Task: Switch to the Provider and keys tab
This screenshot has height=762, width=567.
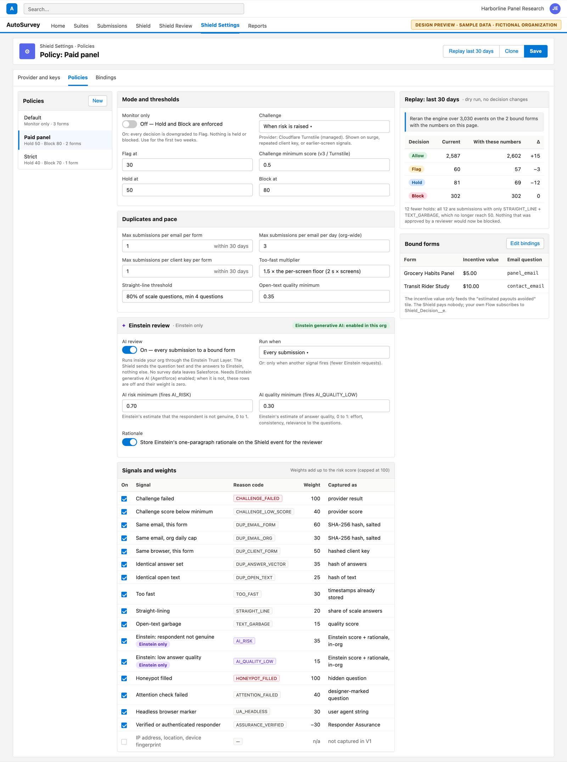Action: pyautogui.click(x=39, y=78)
